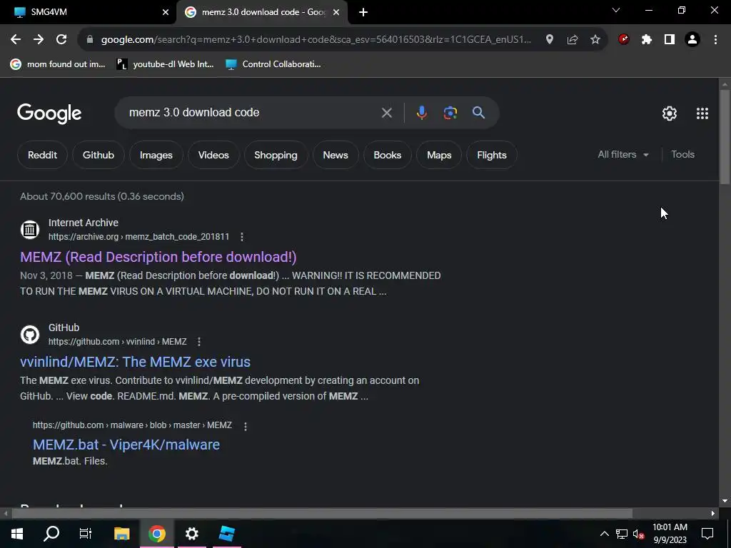The height and width of the screenshot is (548, 731).
Task: Search by image with Google Lens icon
Action: pos(450,113)
